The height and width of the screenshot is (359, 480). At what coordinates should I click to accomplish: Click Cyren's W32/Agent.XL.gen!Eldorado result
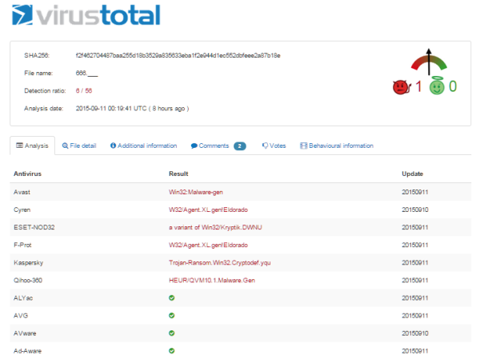tap(208, 209)
